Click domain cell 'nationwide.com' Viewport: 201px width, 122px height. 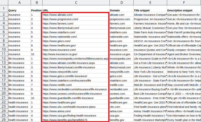121,36
